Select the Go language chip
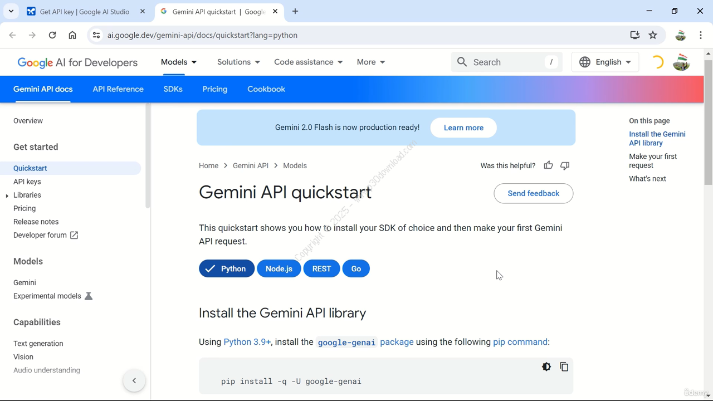713x401 pixels. [x=356, y=268]
